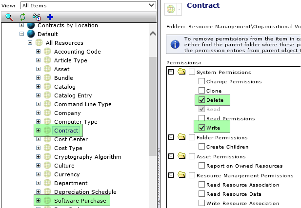Tick the Report on Owned Resources checkbox
Screen dimensions: 301x208
tap(201, 166)
